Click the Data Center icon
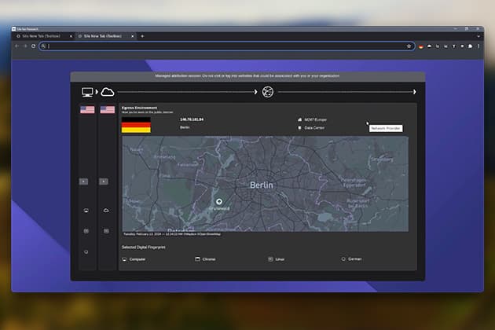The height and width of the screenshot is (330, 495). [x=299, y=127]
